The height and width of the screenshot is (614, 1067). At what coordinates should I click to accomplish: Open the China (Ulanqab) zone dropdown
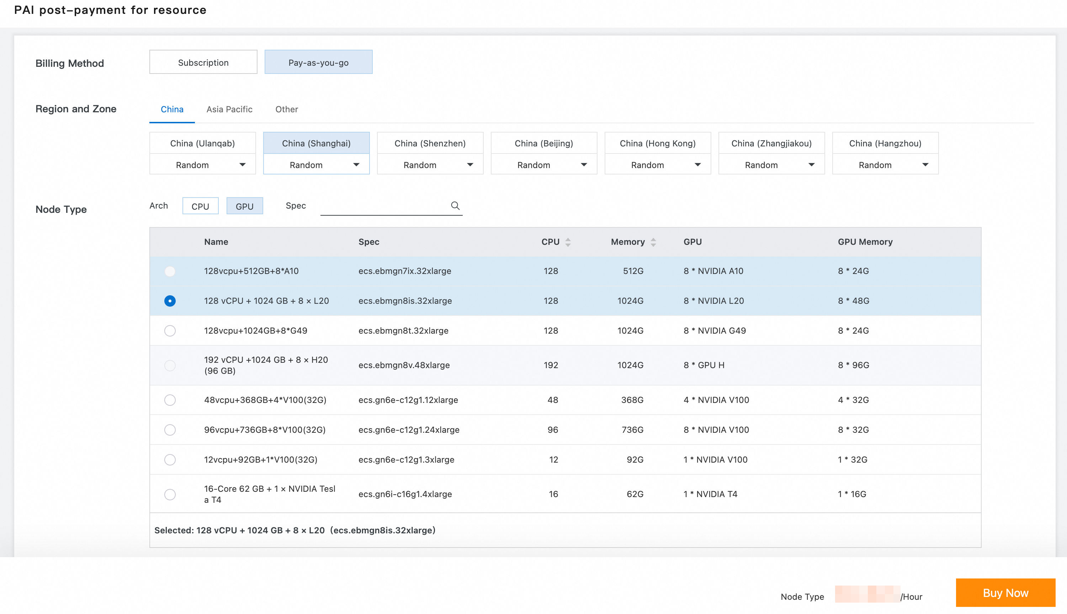pos(202,165)
